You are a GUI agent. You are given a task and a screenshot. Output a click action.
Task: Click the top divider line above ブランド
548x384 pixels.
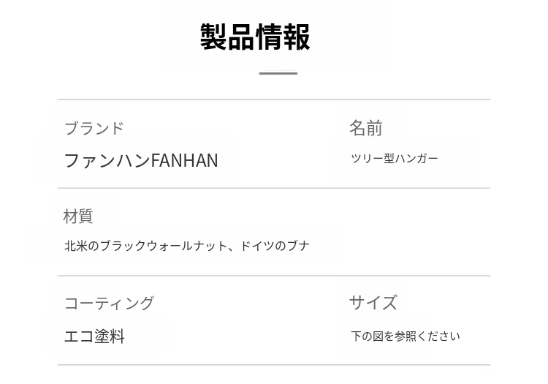click(273, 99)
